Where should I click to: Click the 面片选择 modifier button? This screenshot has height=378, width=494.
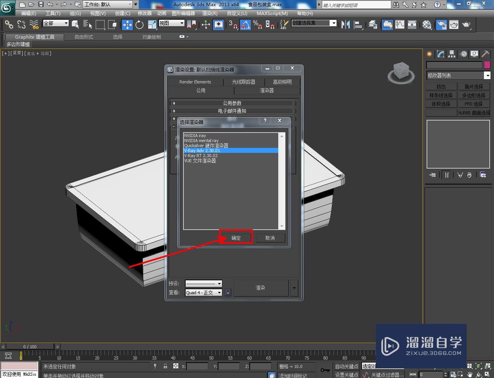pos(474,86)
